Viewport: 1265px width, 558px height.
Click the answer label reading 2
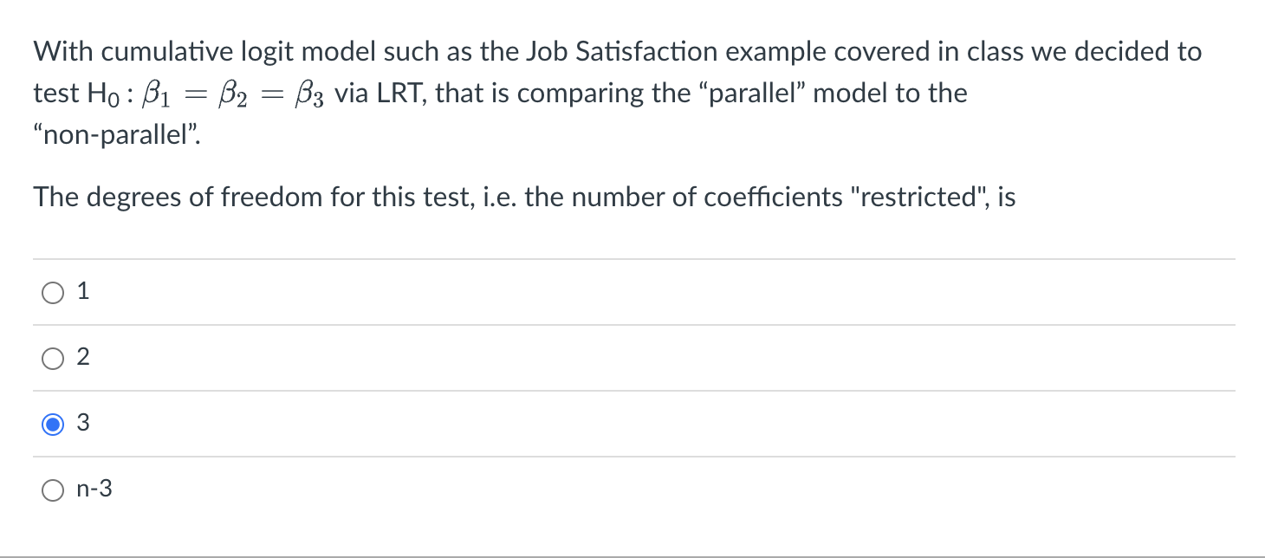pos(82,356)
